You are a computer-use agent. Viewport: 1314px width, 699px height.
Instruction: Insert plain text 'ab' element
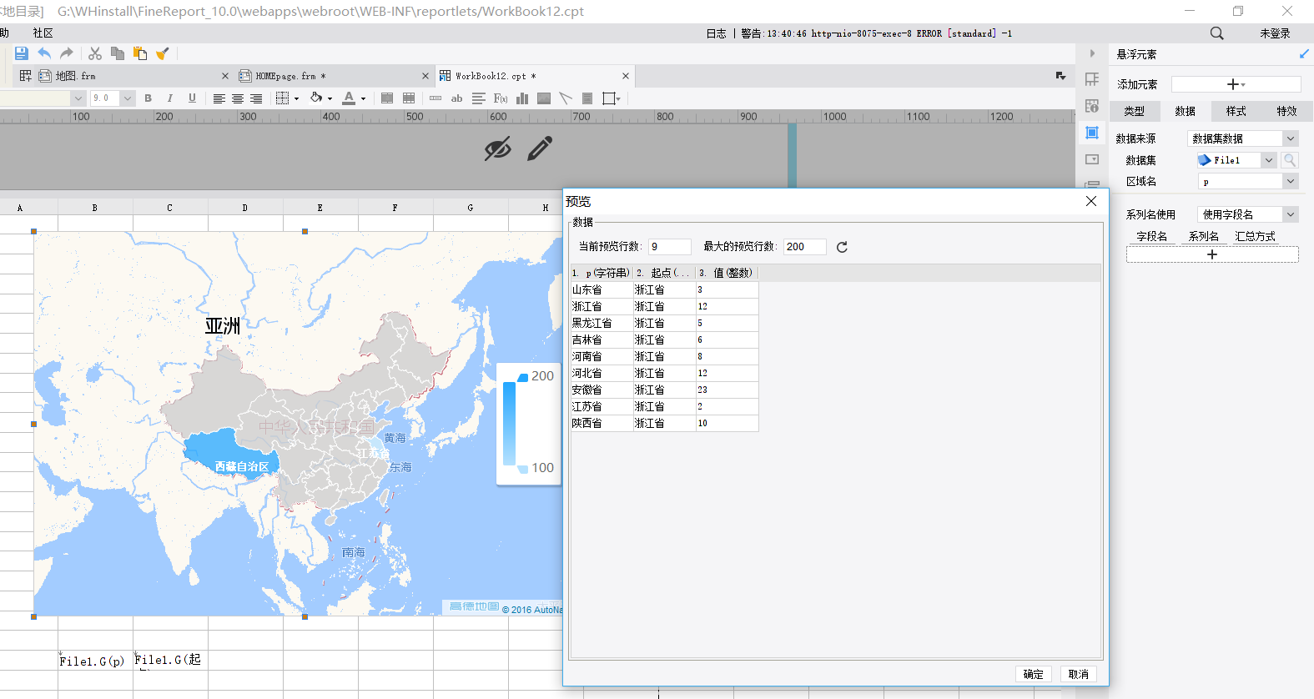[x=456, y=98]
